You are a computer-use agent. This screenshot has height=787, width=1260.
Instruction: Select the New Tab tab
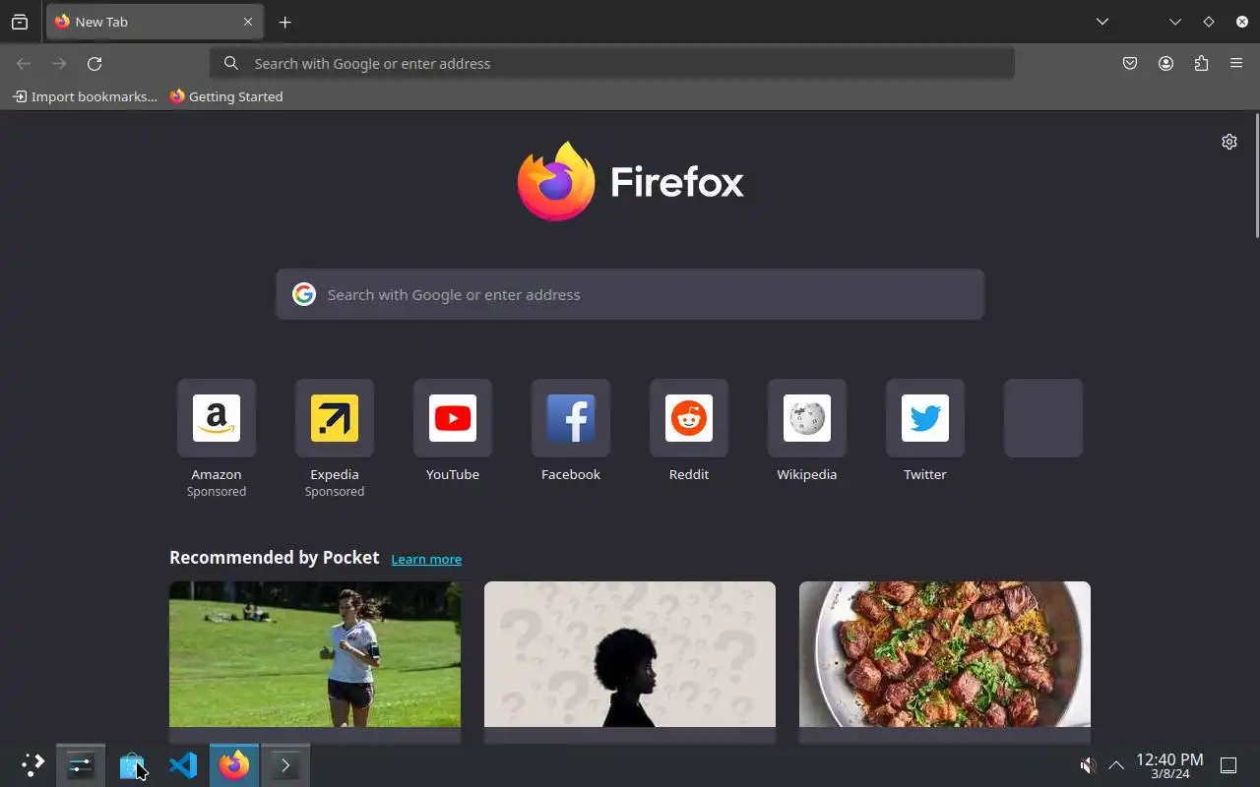[x=155, y=22]
